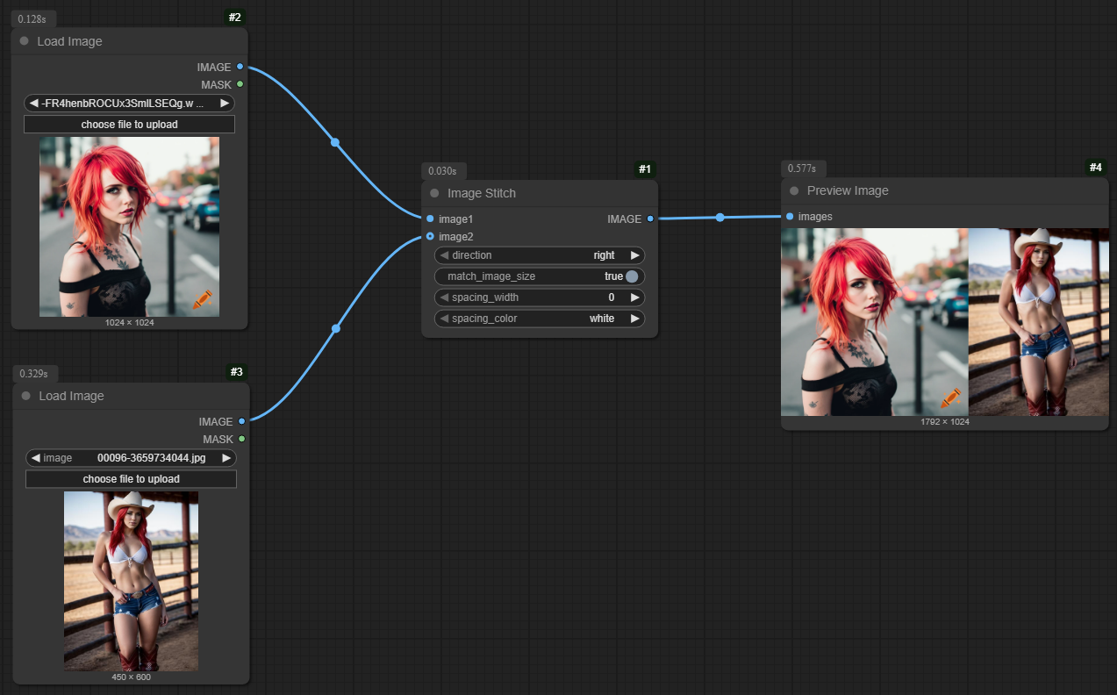Click the #1 badge above Image Stitch
The width and height of the screenshot is (1117, 695).
[x=645, y=169]
